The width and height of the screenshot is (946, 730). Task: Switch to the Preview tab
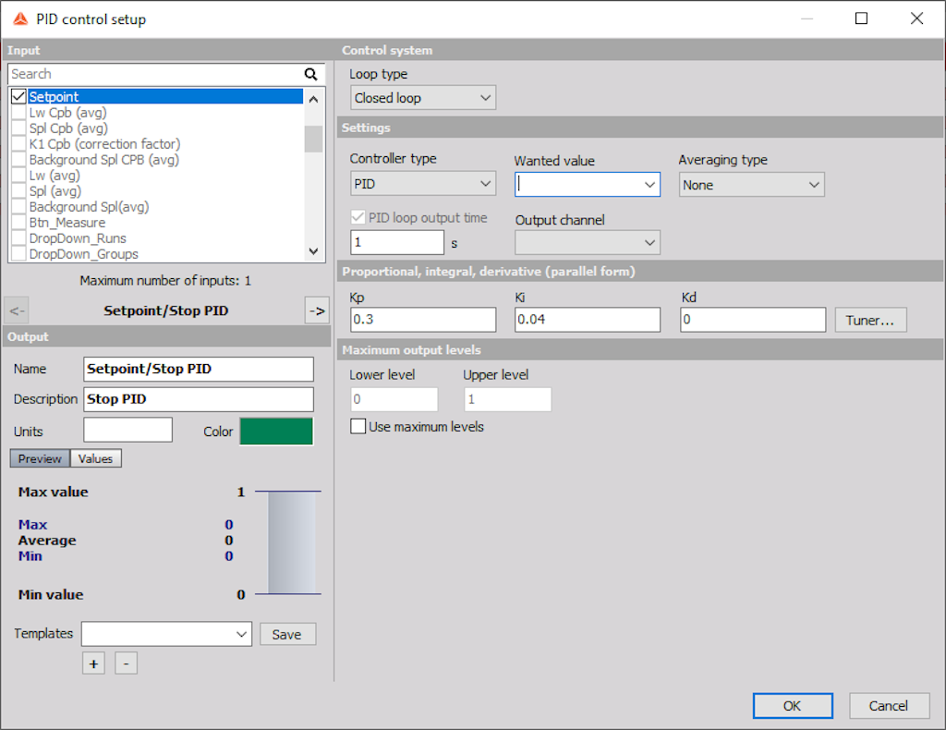pyautogui.click(x=40, y=458)
